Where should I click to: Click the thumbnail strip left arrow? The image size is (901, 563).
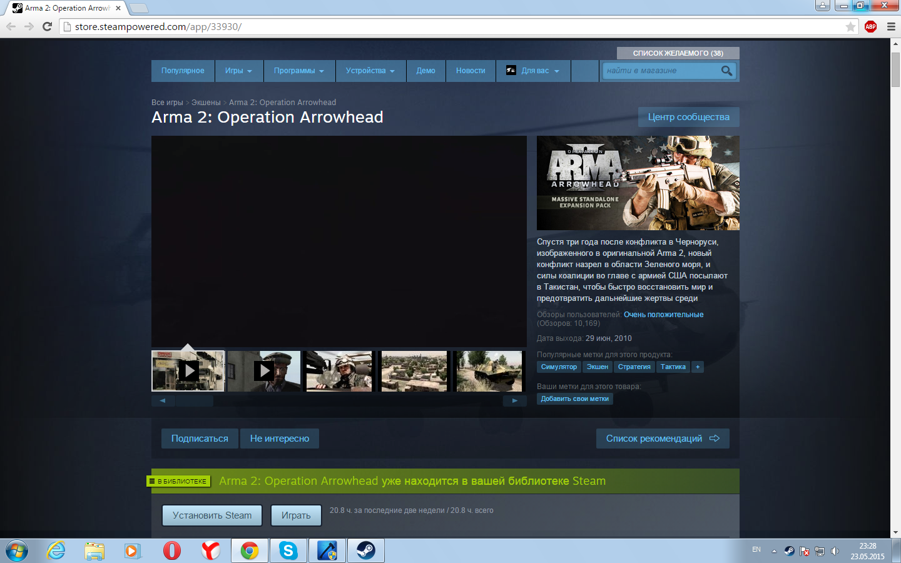tap(163, 401)
